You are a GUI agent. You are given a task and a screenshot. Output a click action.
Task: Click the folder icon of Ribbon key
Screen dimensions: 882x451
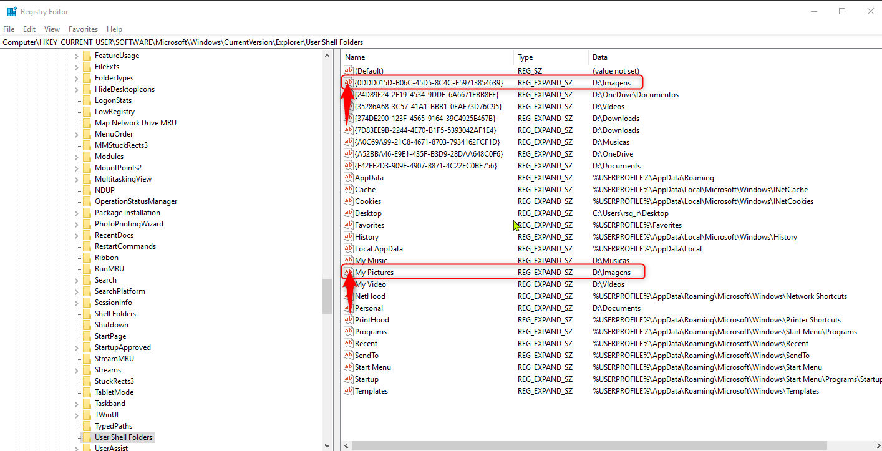click(x=87, y=258)
